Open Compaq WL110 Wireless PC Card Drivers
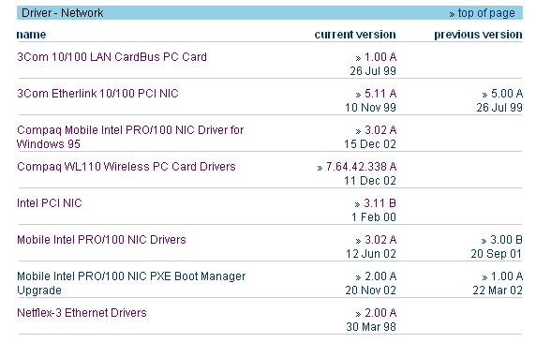The image size is (536, 343). click(x=127, y=167)
